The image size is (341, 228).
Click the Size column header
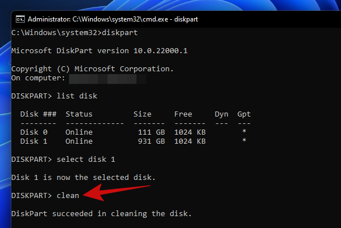143,114
